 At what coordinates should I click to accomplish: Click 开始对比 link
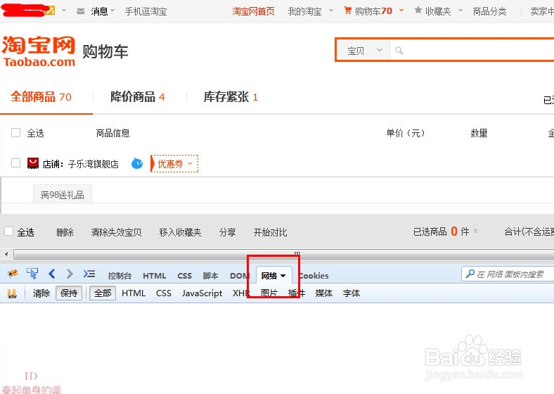click(270, 232)
